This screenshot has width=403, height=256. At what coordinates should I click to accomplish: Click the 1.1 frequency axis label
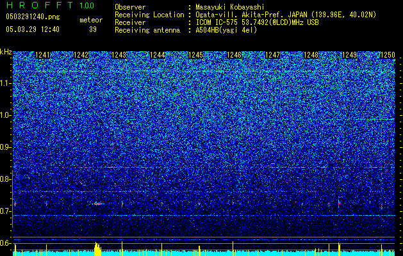click(4, 83)
